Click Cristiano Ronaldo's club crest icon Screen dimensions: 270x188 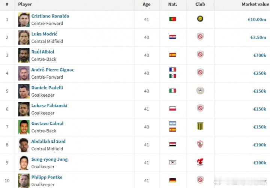[x=200, y=19]
